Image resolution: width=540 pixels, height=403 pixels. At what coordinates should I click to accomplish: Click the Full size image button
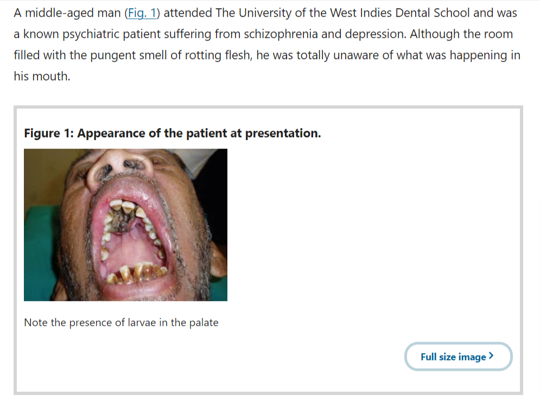point(459,356)
